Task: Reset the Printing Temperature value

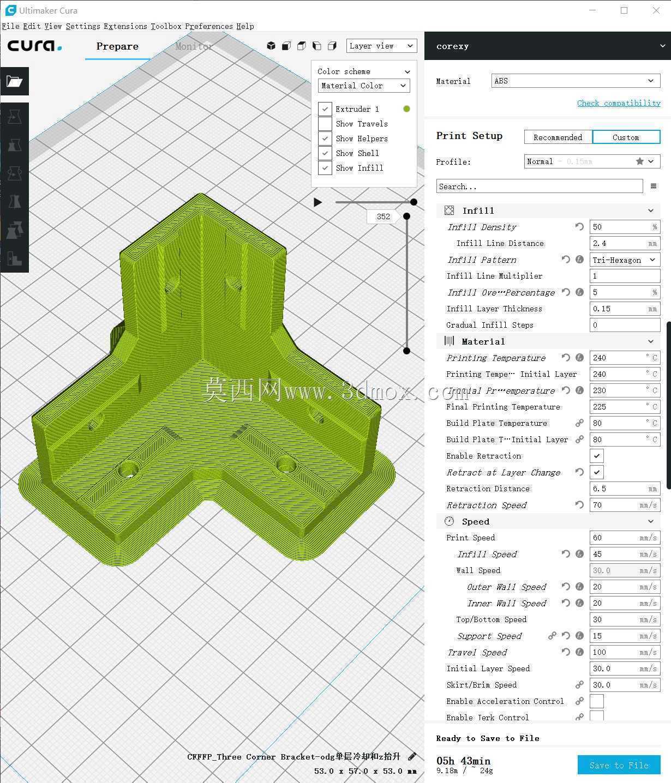Action: [x=566, y=358]
